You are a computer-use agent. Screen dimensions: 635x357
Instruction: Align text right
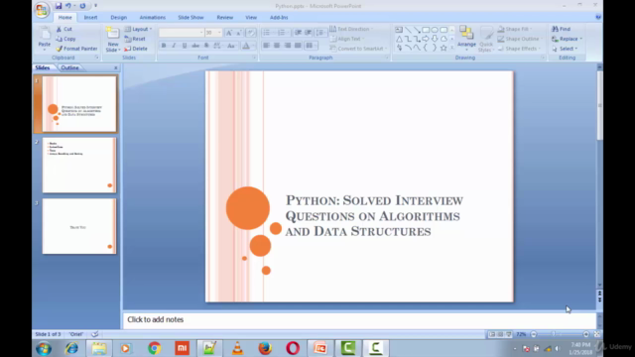point(287,46)
